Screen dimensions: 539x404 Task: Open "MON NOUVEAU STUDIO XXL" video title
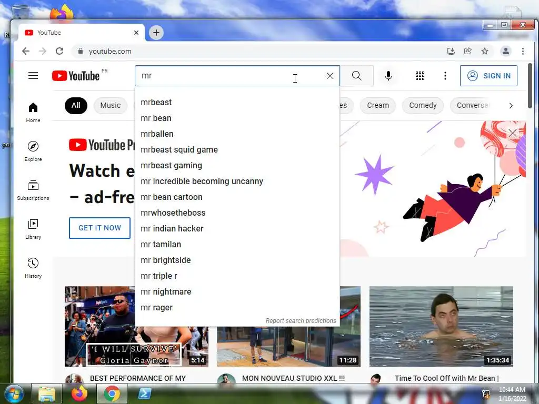click(293, 378)
